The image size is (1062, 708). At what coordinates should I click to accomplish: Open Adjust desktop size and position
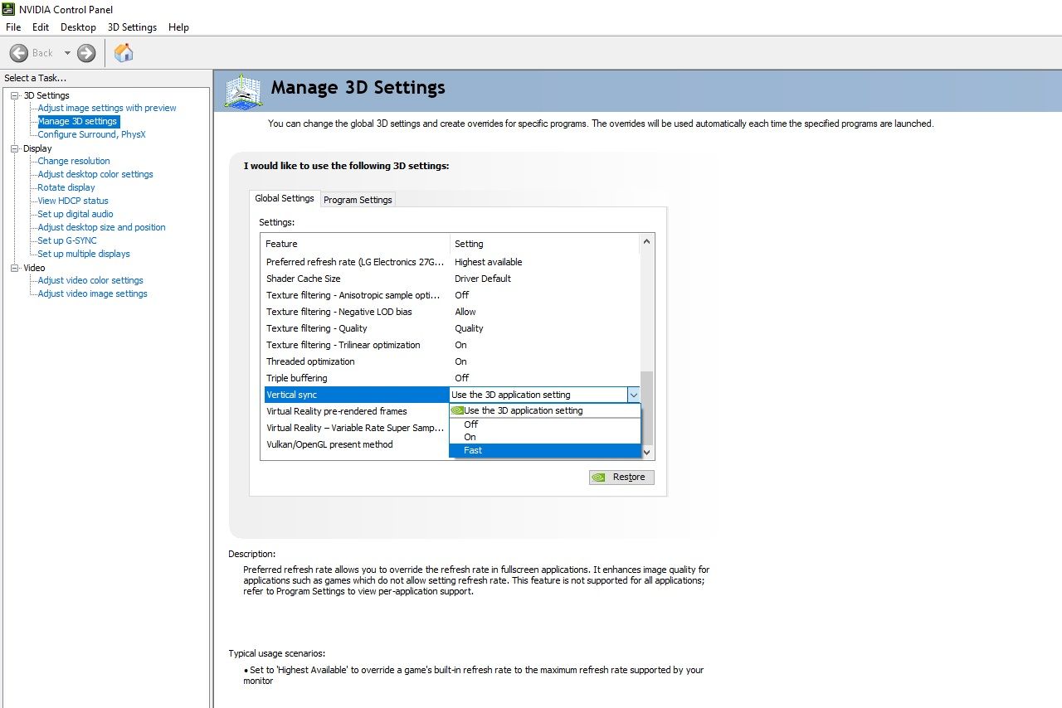[x=101, y=227]
